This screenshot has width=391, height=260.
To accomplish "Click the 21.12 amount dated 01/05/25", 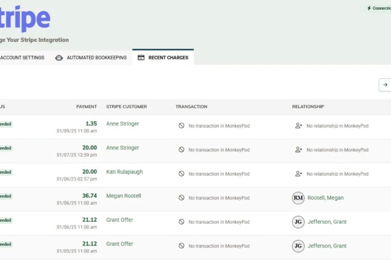I will pyautogui.click(x=90, y=244).
